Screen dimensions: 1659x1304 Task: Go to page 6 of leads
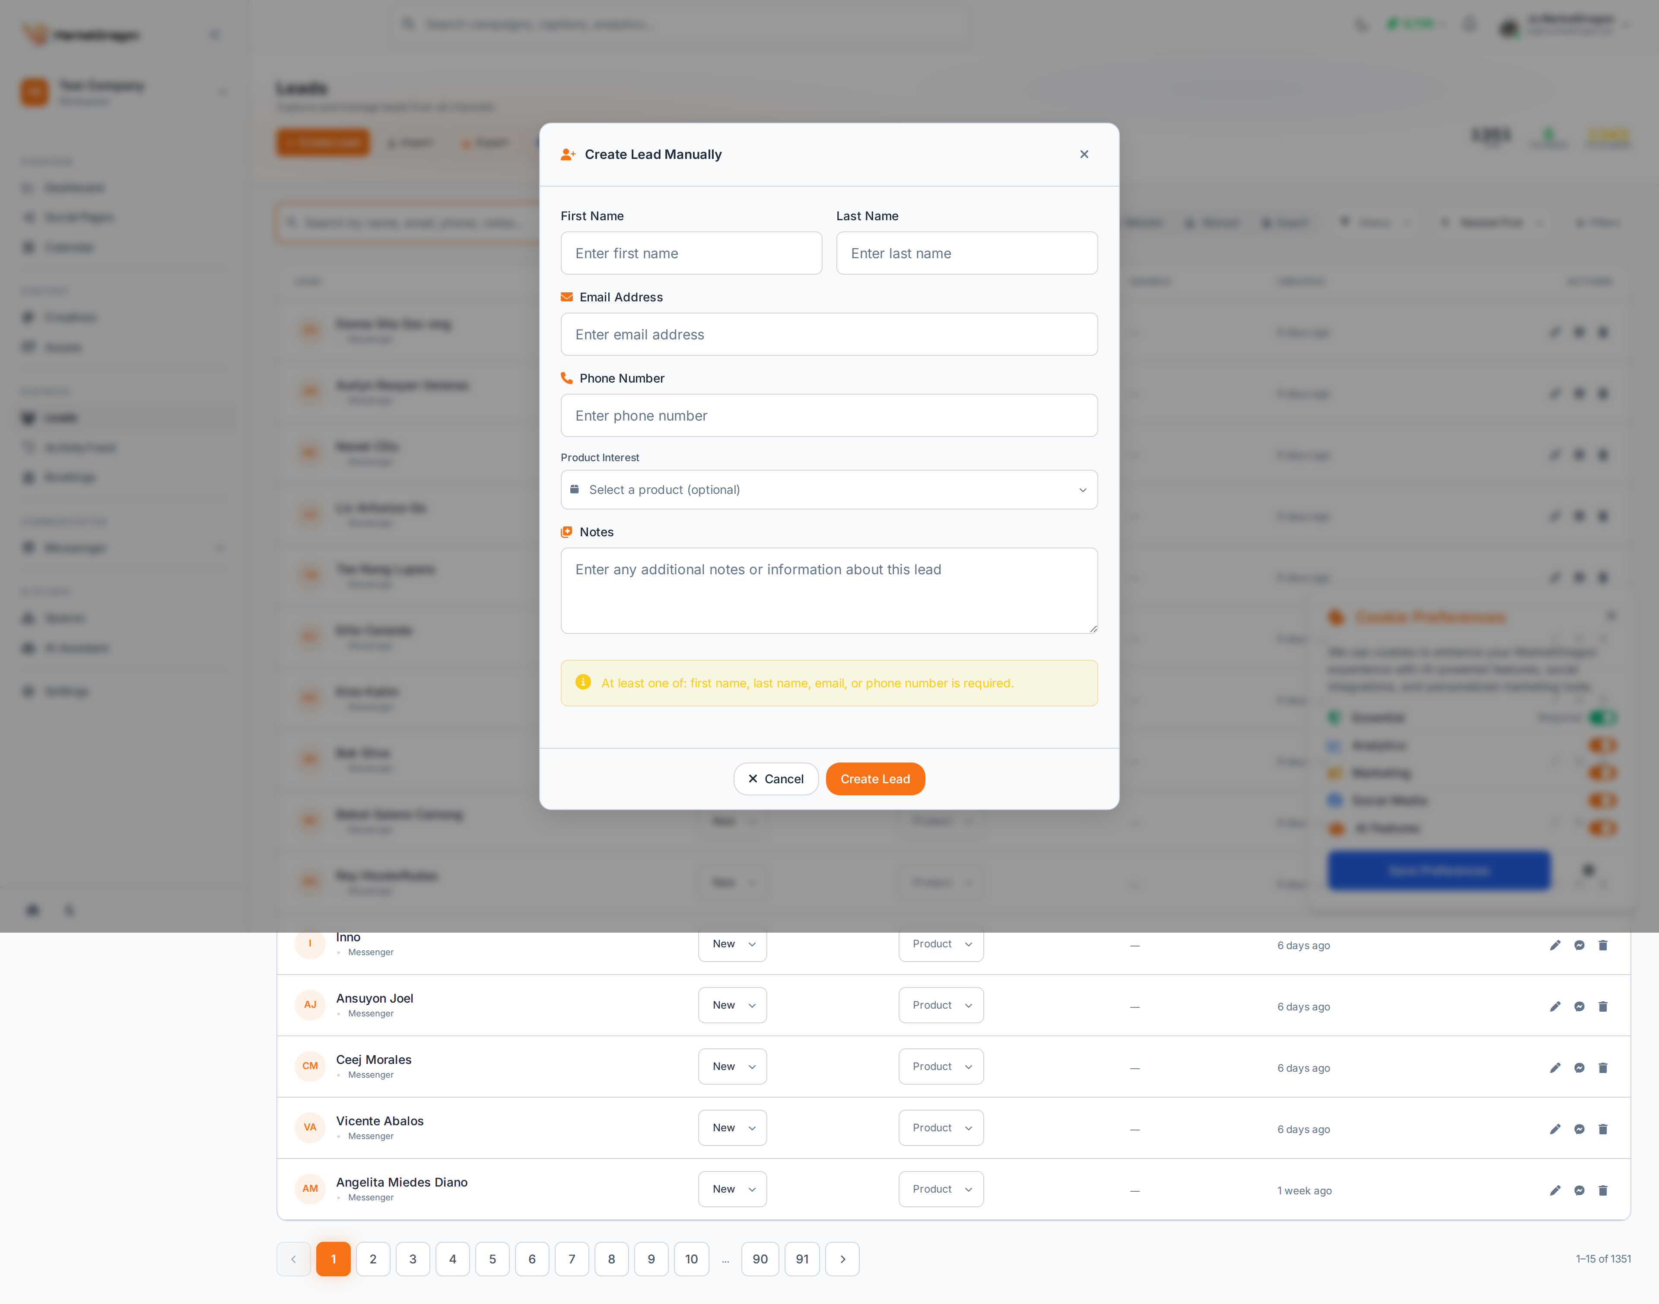(531, 1259)
